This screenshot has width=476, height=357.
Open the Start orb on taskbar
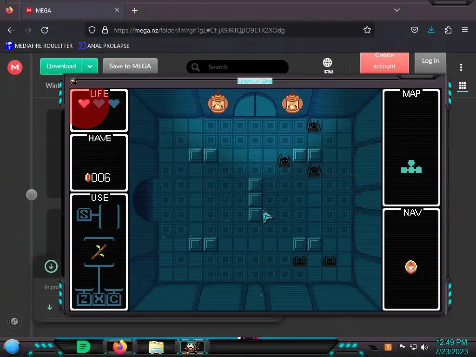point(12,347)
